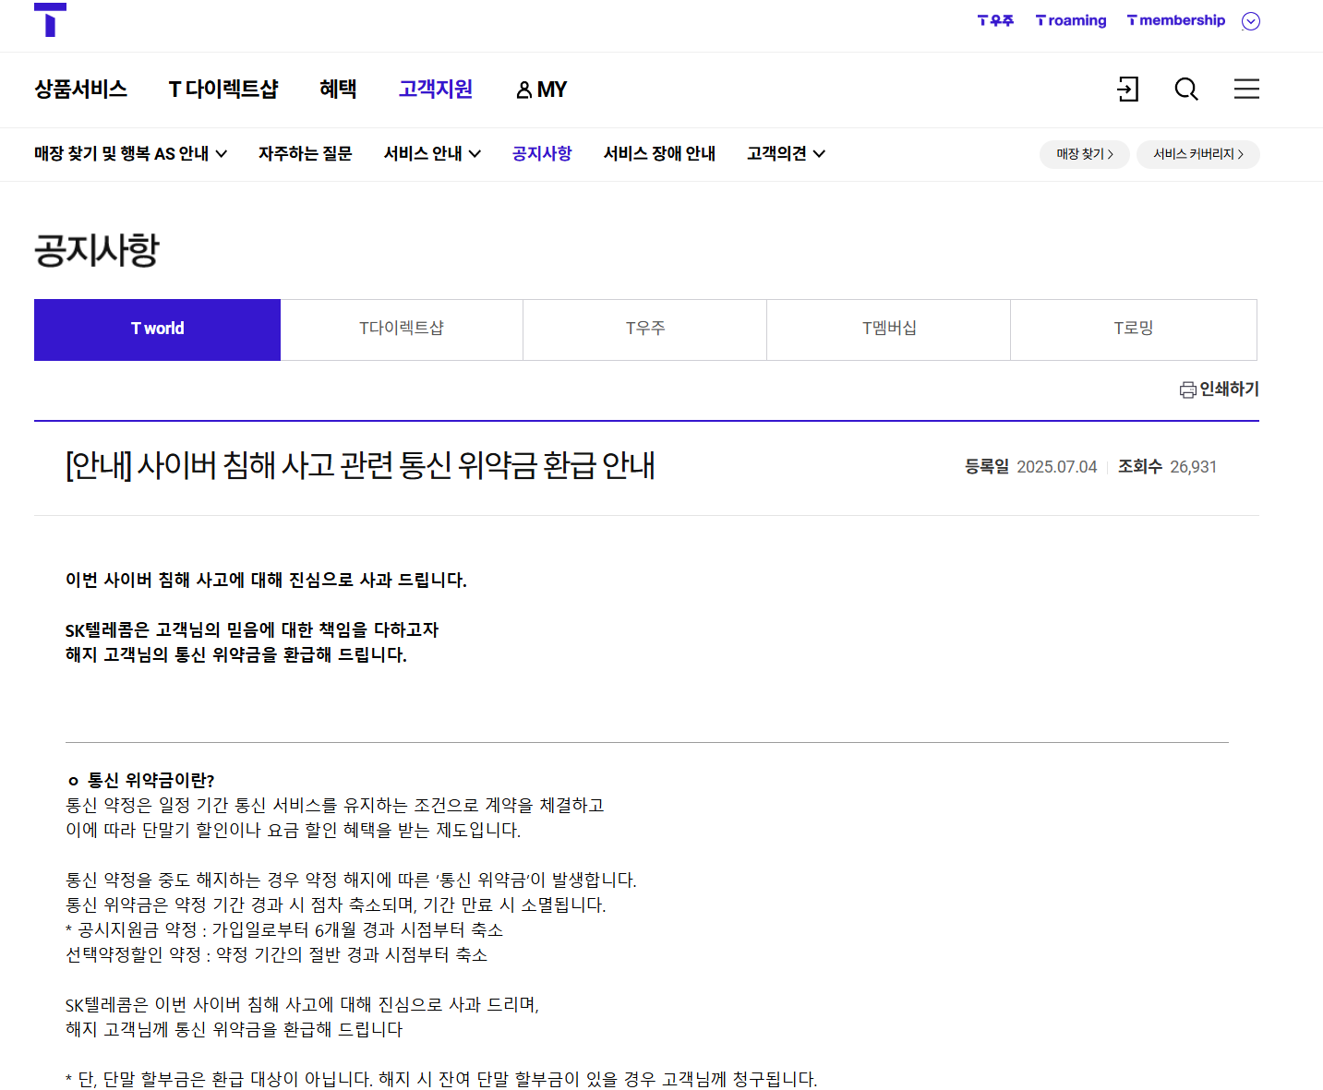Click the line 해지 고객님의 통신 위약금을 환급해 드립니다.

coord(236,654)
